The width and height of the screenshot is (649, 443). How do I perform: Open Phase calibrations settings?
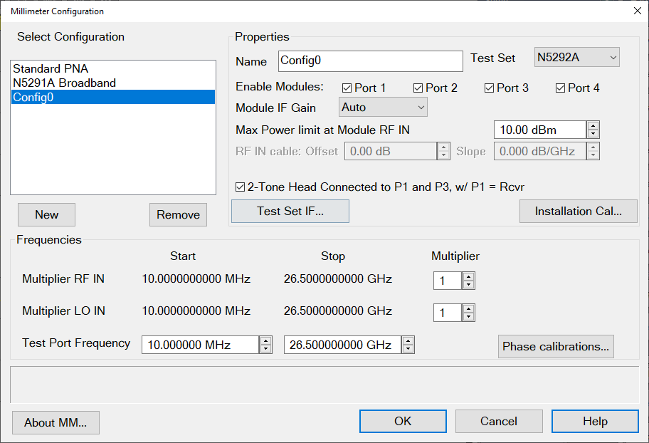click(556, 347)
